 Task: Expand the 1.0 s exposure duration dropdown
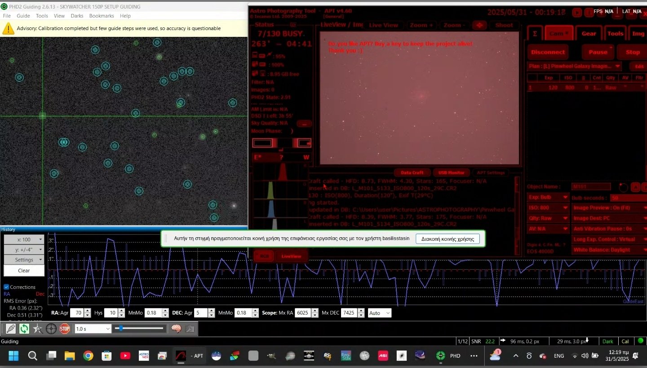pos(93,329)
